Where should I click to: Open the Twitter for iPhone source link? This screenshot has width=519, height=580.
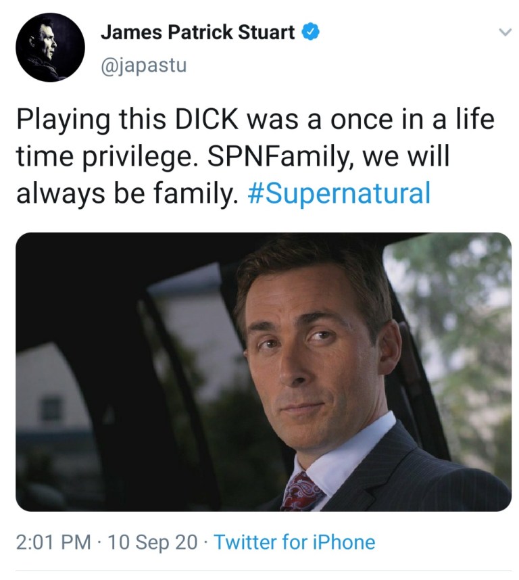pos(295,542)
